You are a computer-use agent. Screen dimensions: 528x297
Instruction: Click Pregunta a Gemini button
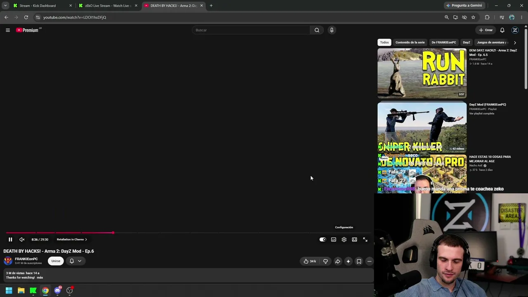(464, 6)
